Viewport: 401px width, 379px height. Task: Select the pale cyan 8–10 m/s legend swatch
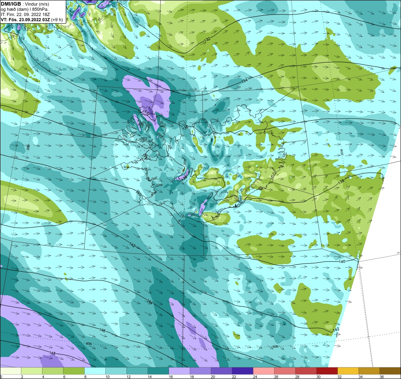point(95,371)
